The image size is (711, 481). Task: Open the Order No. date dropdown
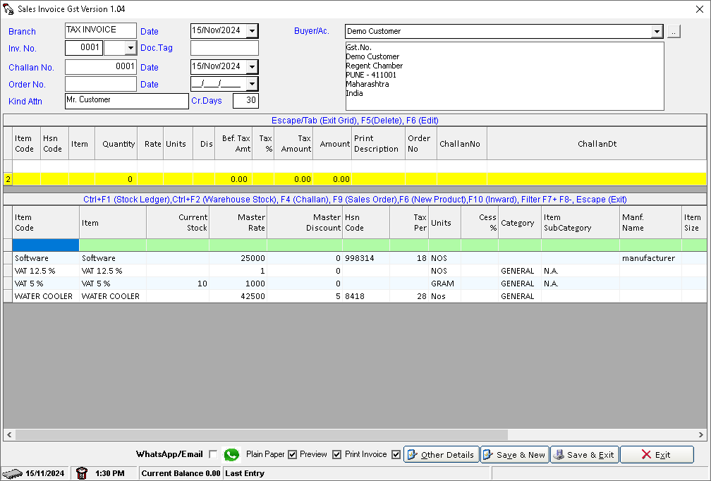click(x=253, y=84)
